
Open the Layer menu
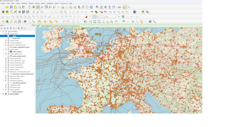(x=18, y=3)
